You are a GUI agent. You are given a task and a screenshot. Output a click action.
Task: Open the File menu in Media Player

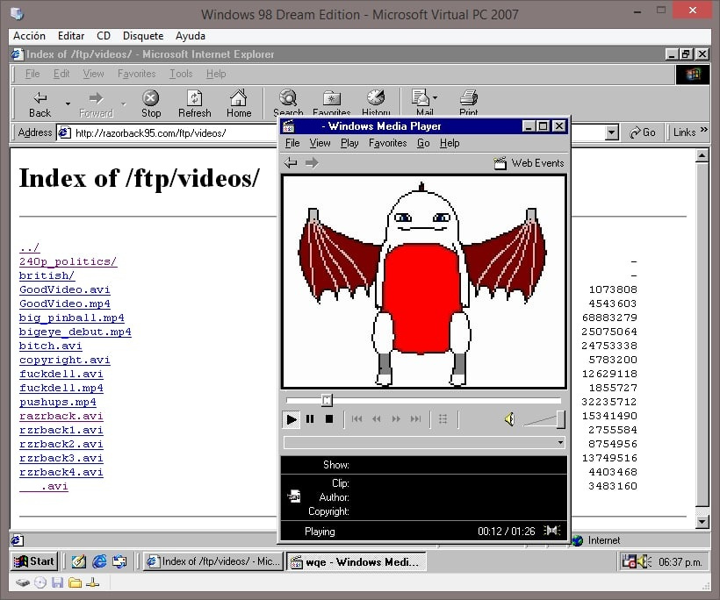[x=292, y=143]
